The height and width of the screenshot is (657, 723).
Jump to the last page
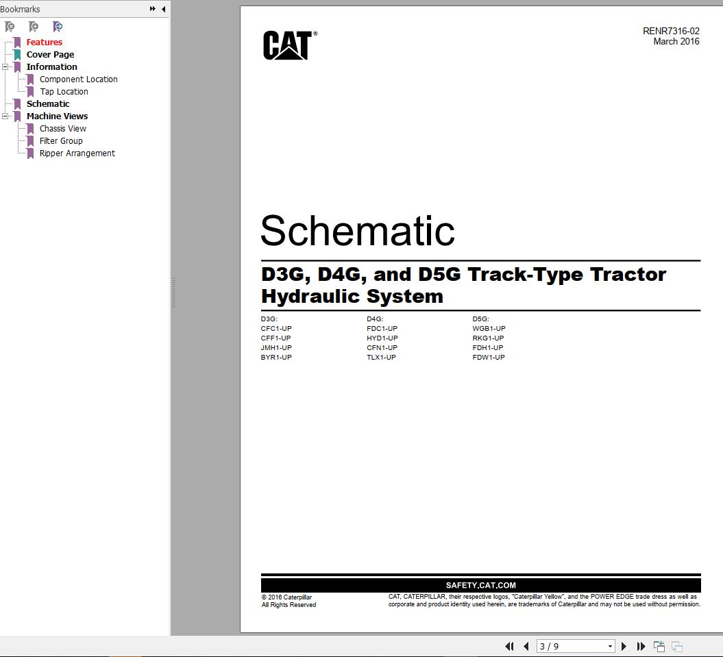(x=641, y=646)
